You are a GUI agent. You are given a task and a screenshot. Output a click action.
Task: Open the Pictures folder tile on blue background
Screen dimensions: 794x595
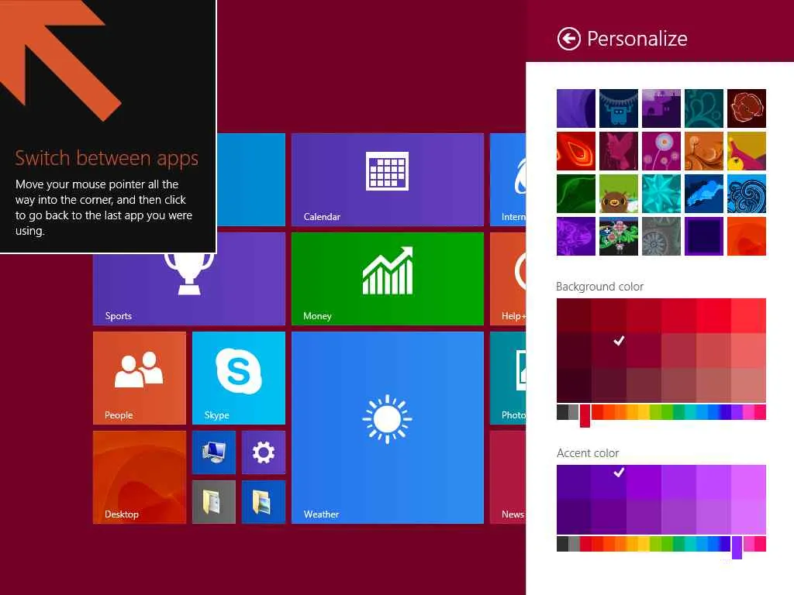tap(264, 502)
